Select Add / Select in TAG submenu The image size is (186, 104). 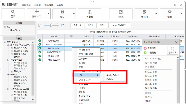(113, 75)
